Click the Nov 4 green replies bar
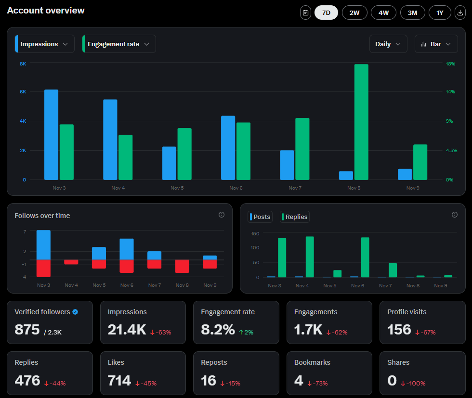Viewport: 472px width, 398px height. [x=310, y=257]
